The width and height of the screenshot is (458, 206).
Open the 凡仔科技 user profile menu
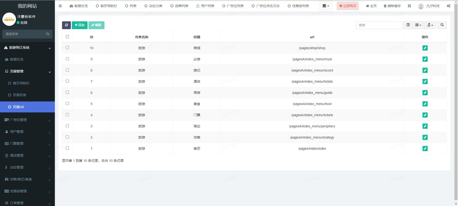(x=429, y=6)
